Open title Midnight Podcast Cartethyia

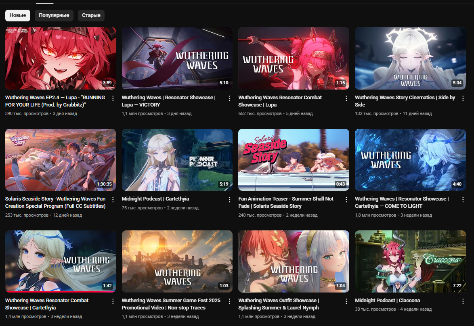point(155,199)
